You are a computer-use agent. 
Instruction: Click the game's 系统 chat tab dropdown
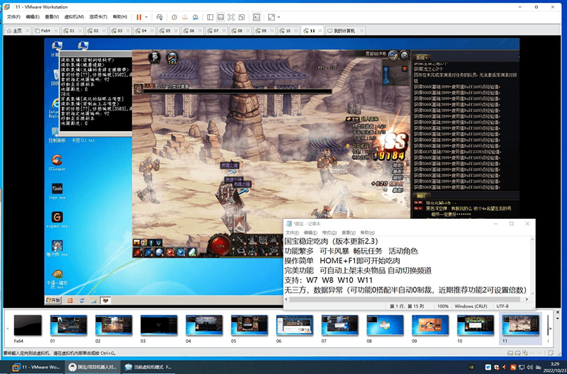[x=421, y=58]
